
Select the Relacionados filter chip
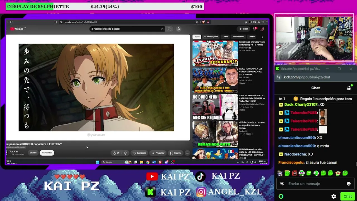238,37
